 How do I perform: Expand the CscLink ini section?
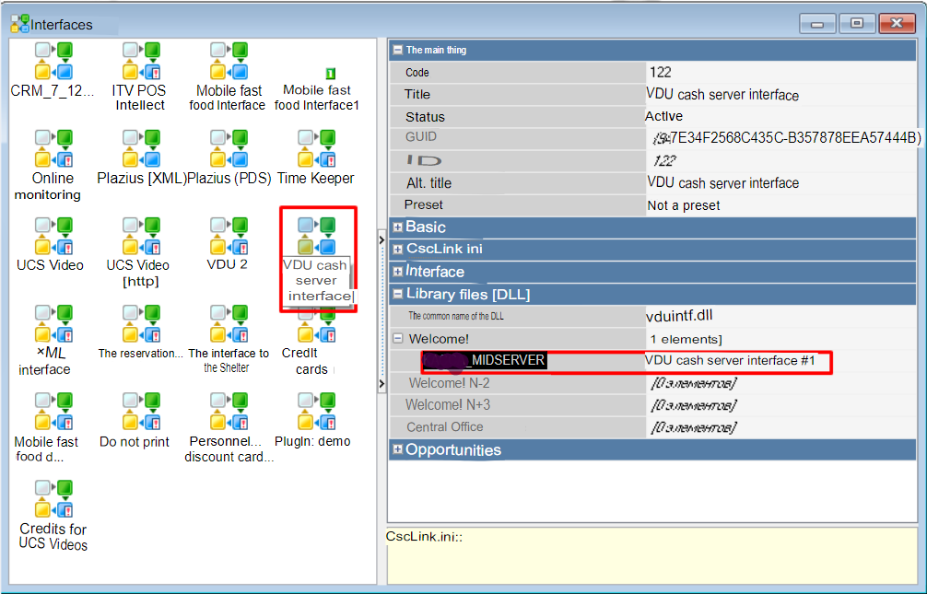point(397,250)
